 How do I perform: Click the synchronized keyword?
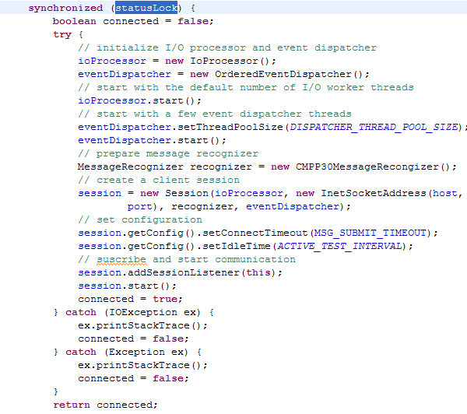click(x=65, y=8)
